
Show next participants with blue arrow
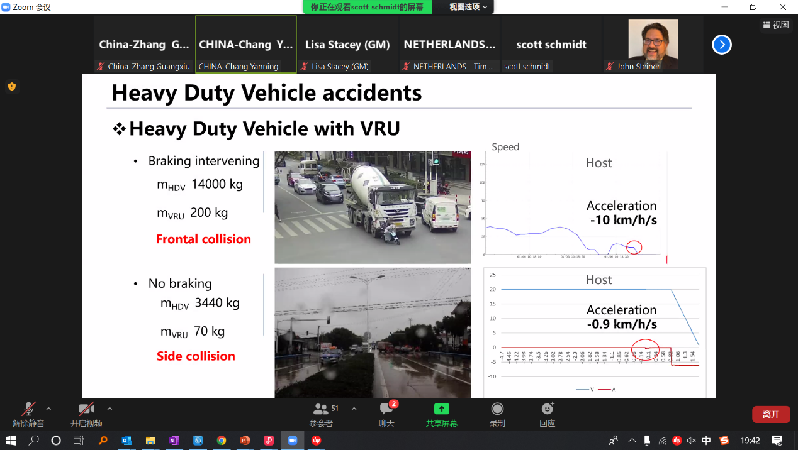[x=722, y=45]
